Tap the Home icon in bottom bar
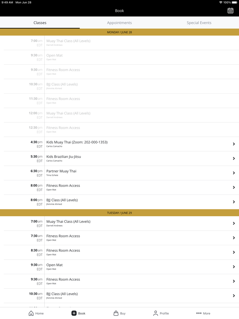Viewport: 239px width, 319px height. tap(31, 313)
